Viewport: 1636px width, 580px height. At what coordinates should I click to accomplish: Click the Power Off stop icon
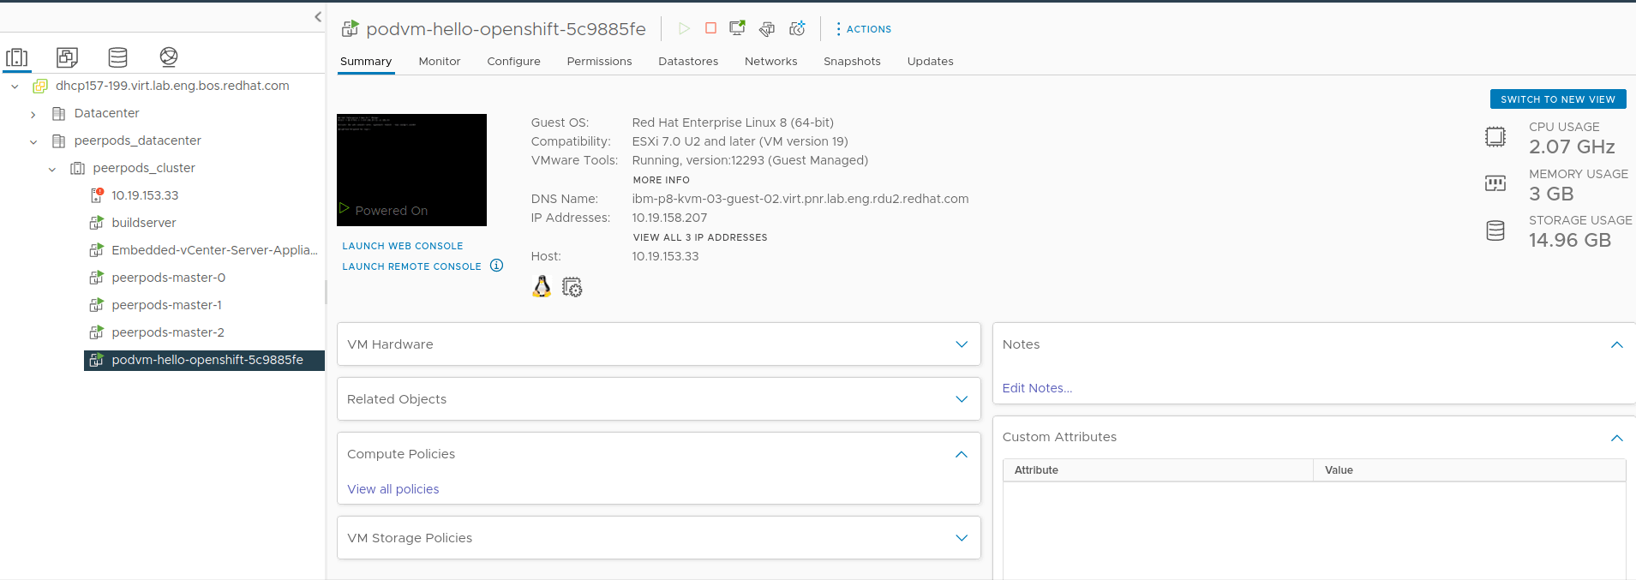[710, 28]
